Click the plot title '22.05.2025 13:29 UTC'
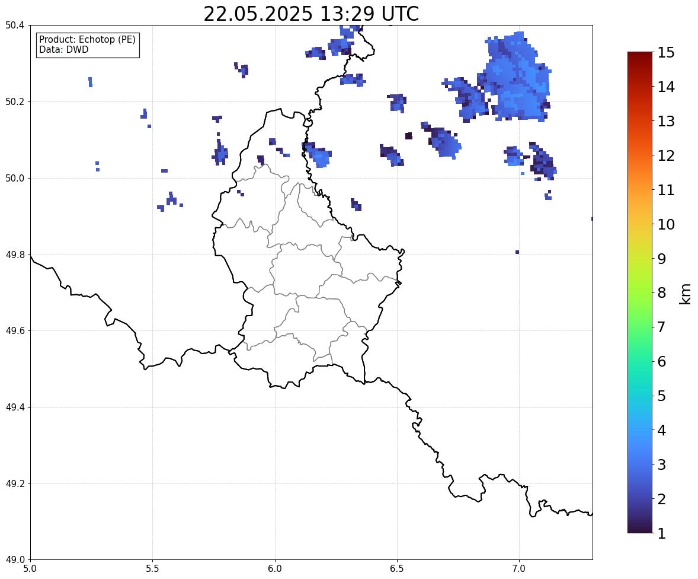The width and height of the screenshot is (698, 579). pos(311,14)
